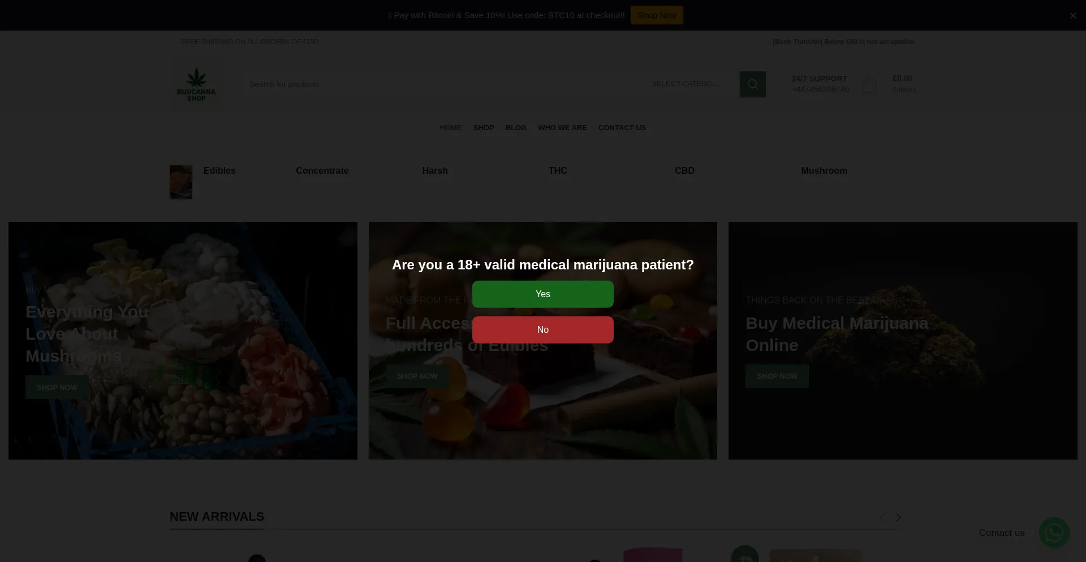Screen dimensions: 1086x562
Task: Click the search for products field
Action: click(441, 84)
